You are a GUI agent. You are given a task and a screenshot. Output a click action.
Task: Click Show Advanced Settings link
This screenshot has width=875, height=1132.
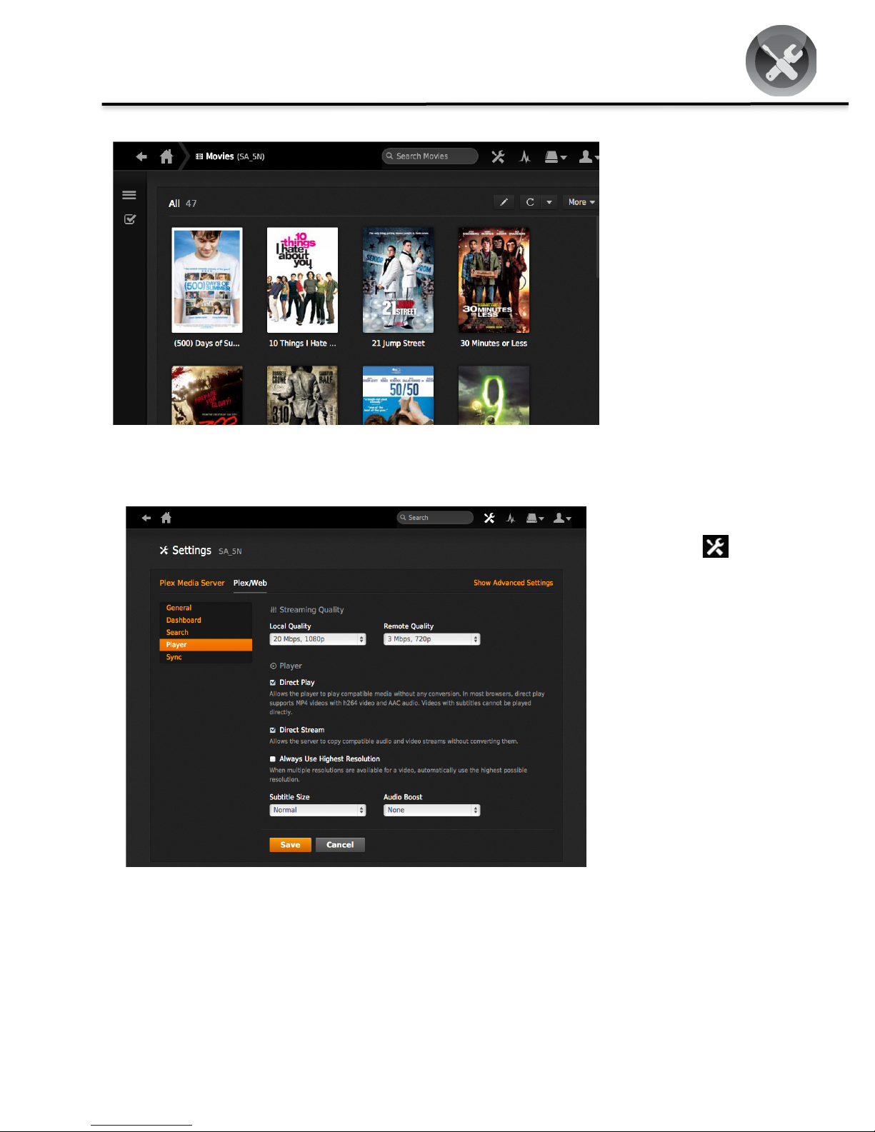pyautogui.click(x=514, y=583)
